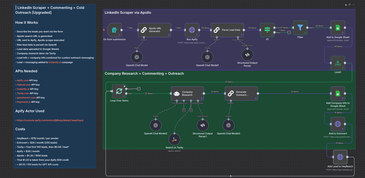365x178 pixels.
Task: Click the 'HeyReach = $79/ month' cost line
Action: click(x=37, y=138)
